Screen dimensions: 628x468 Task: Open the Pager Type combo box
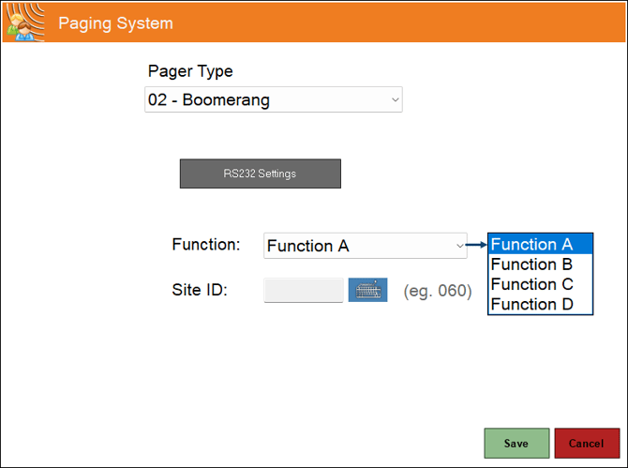pyautogui.click(x=272, y=99)
